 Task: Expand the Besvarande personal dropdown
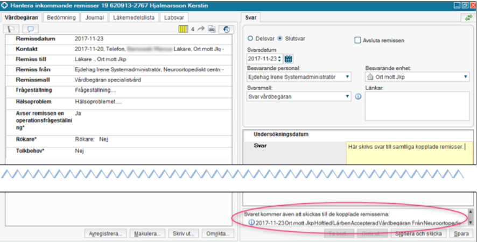(x=349, y=77)
